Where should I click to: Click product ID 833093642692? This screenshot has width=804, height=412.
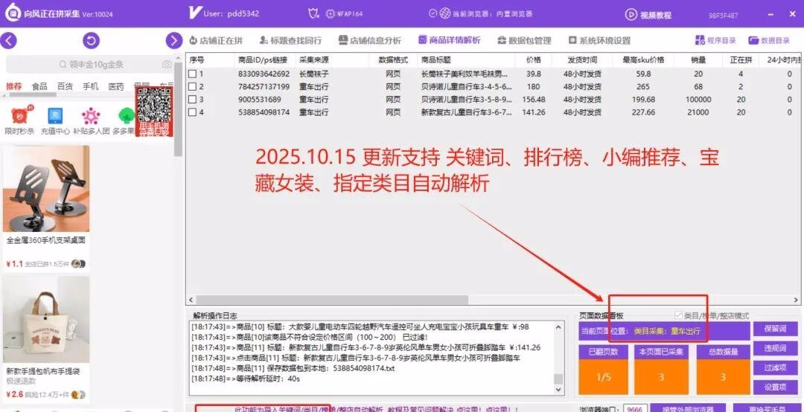click(x=264, y=74)
